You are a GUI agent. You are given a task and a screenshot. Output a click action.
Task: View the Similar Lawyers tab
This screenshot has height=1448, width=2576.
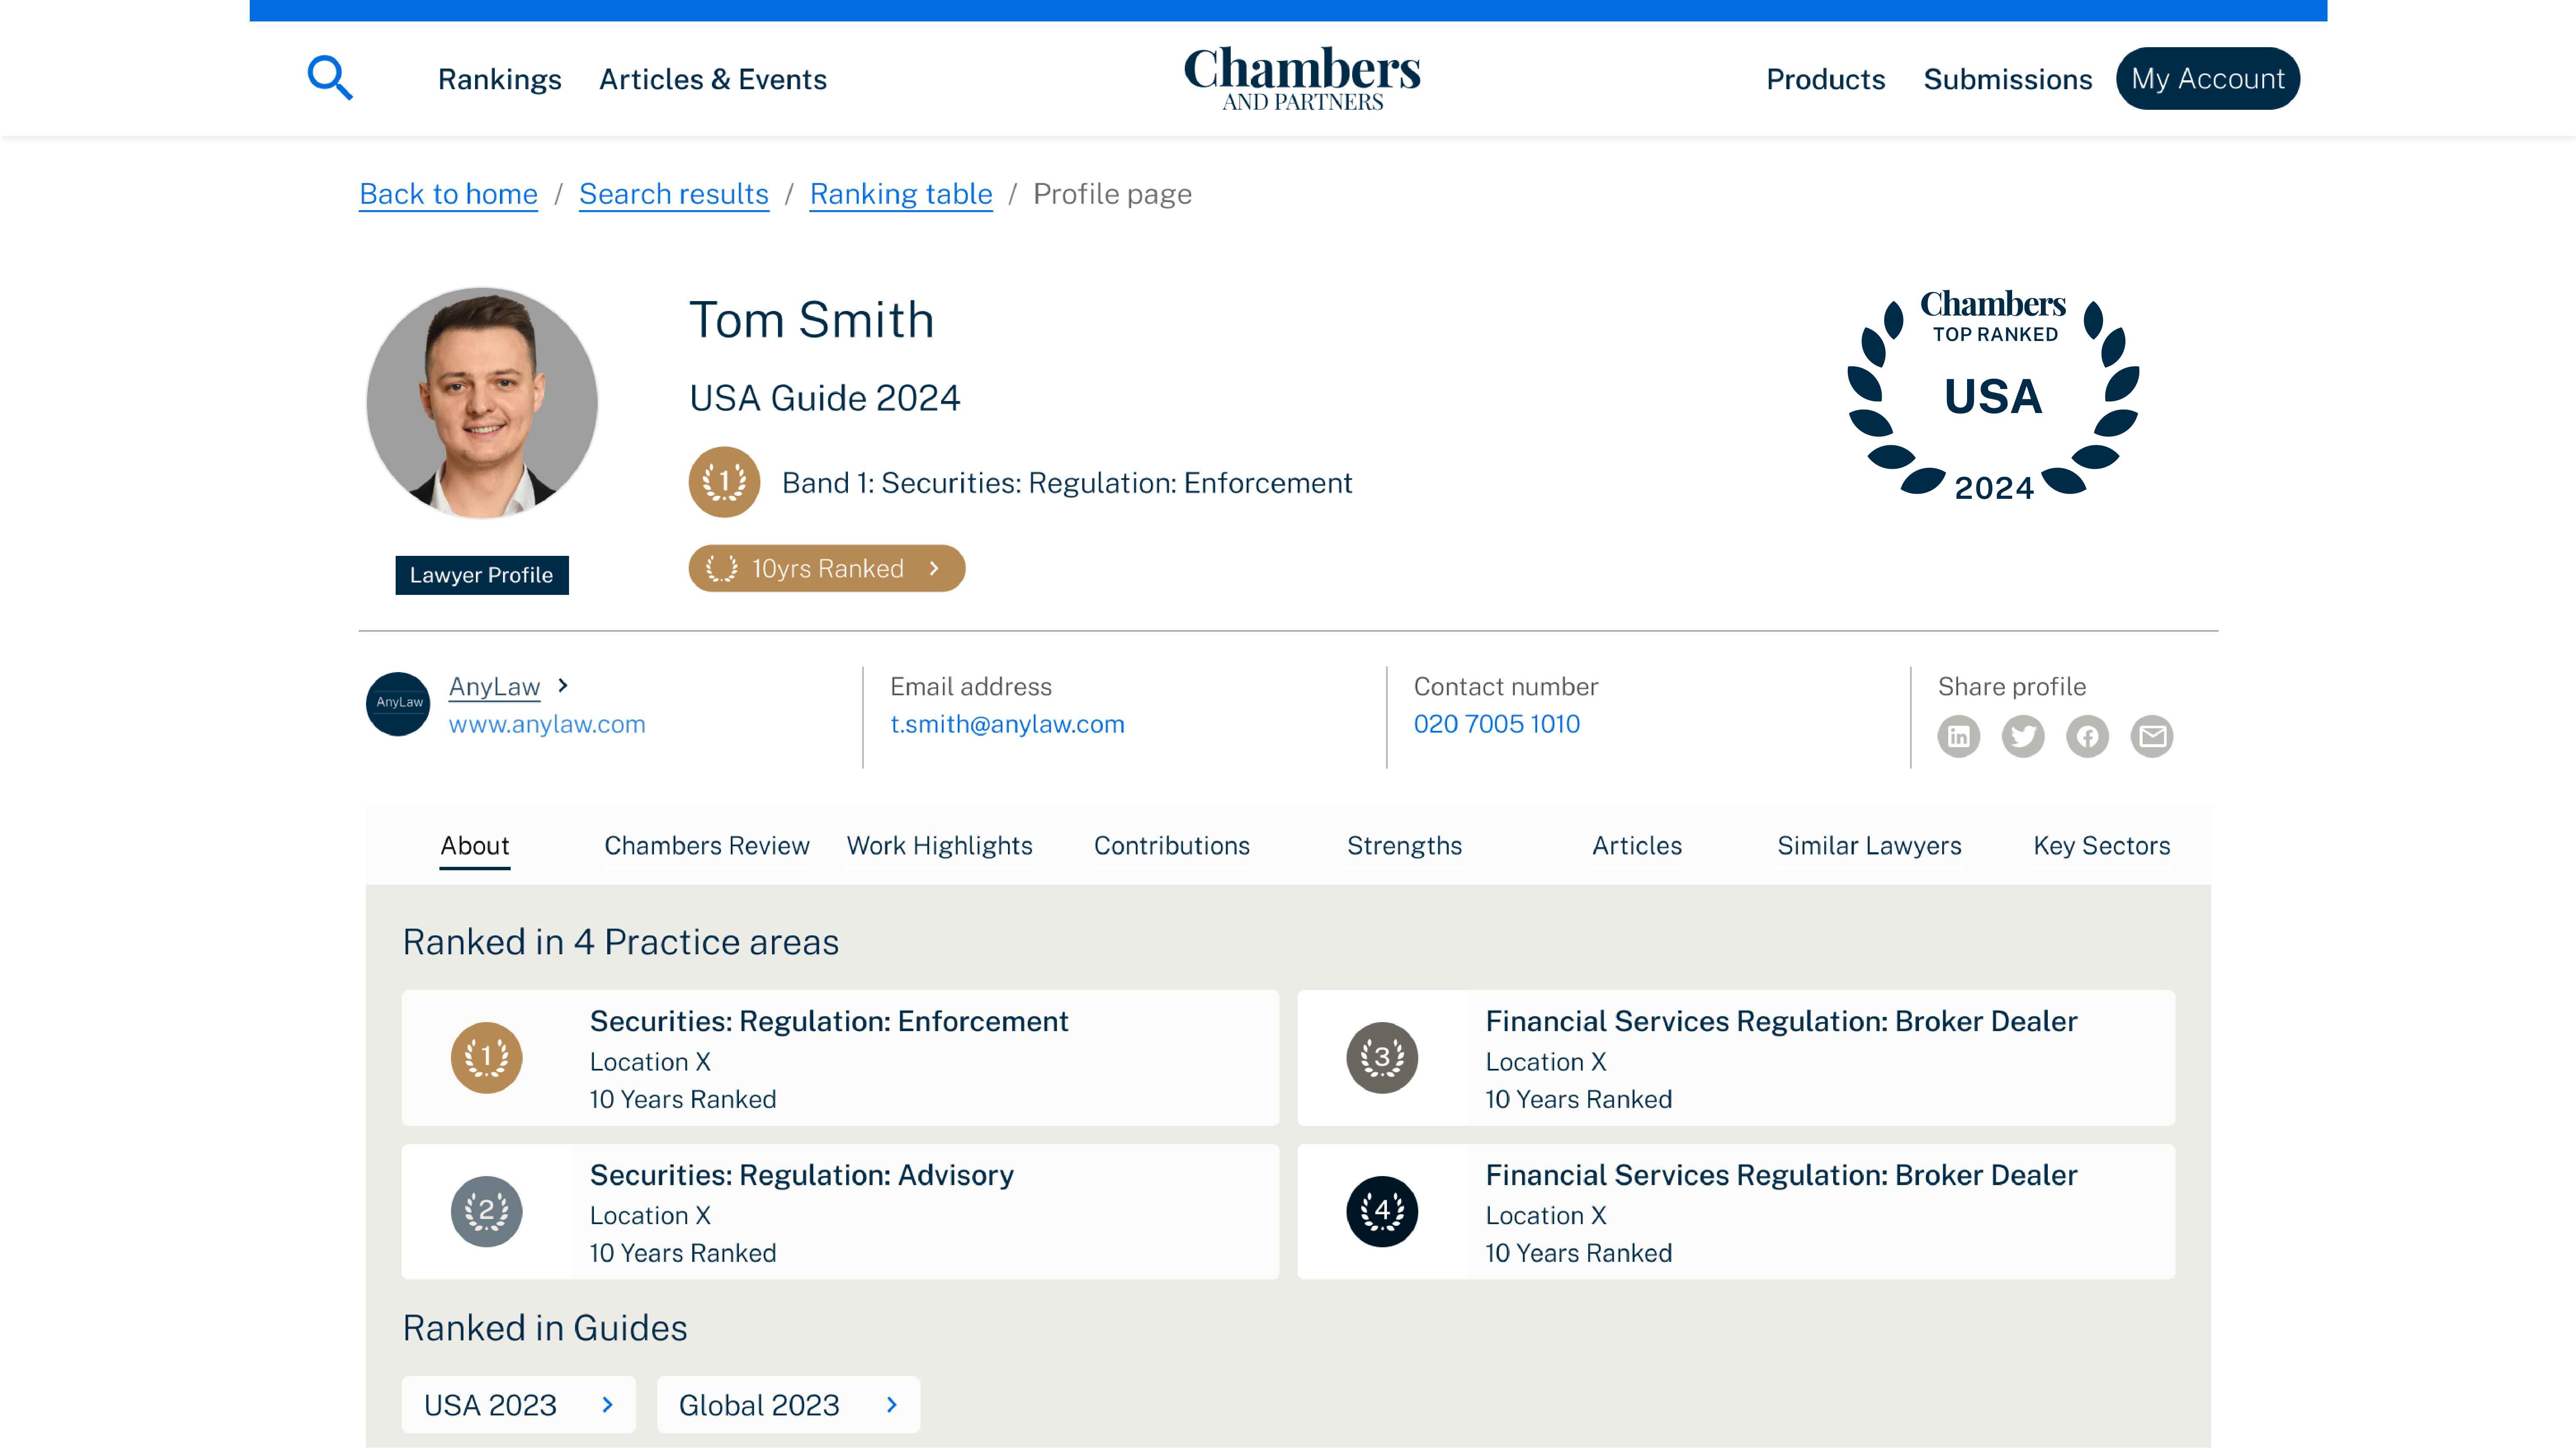tap(1869, 845)
